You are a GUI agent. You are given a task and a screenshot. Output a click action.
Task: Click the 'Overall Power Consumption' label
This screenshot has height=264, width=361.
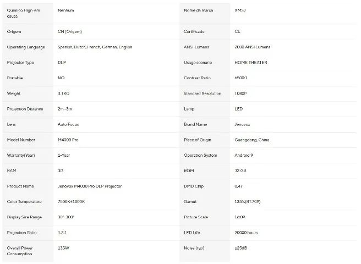point(20,251)
